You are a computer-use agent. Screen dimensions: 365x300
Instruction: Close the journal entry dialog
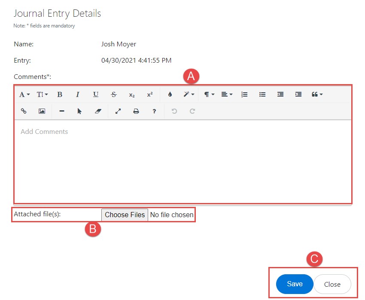click(x=332, y=284)
